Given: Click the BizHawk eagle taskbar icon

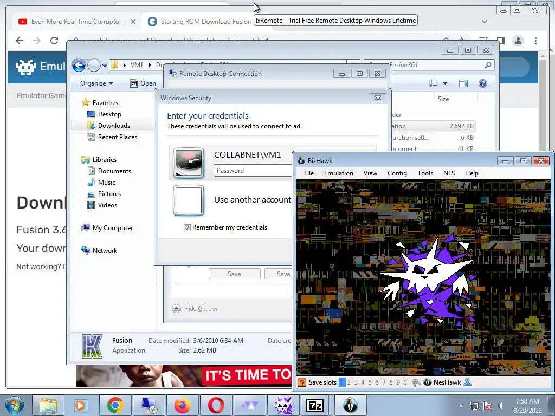Looking at the screenshot, I should pyautogui.click(x=350, y=405).
